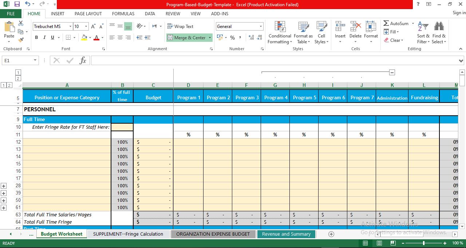Open the Revenue and Summary sheet
466x248 pixels.
point(286,234)
